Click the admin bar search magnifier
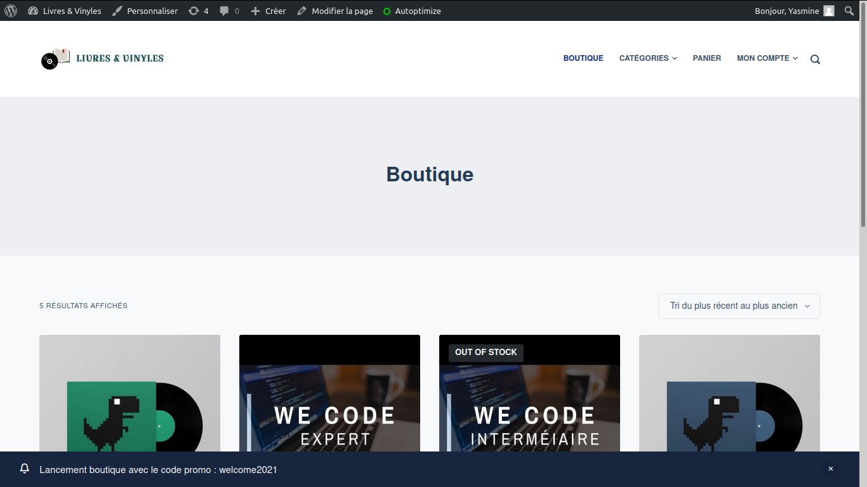This screenshot has height=487, width=867. 849,11
